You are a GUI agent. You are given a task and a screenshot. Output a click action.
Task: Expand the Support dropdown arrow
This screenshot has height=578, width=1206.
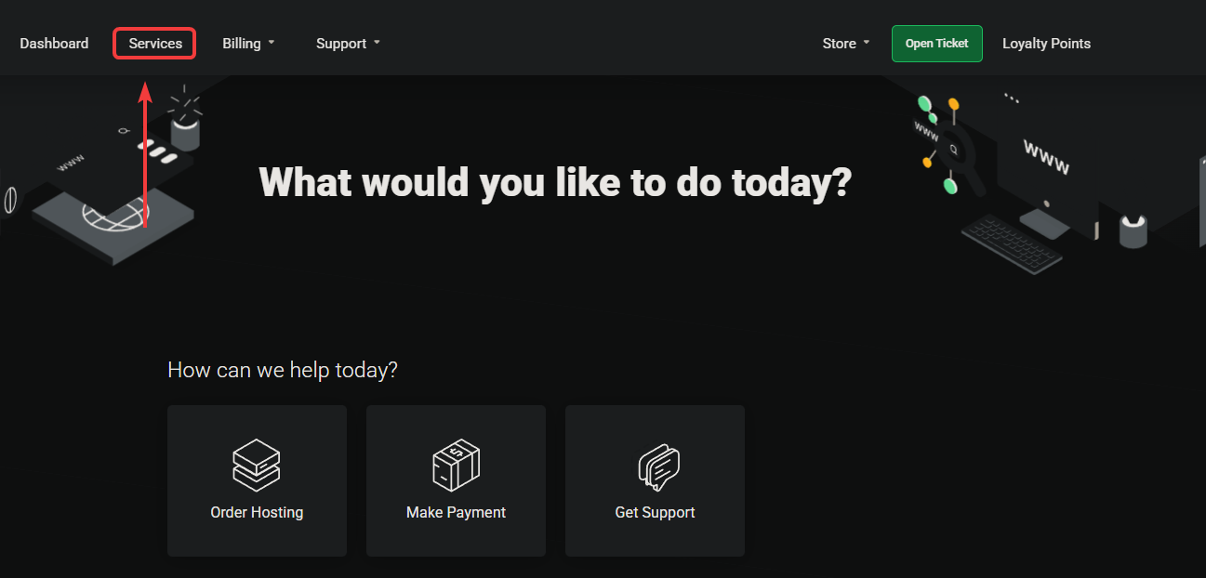click(377, 43)
